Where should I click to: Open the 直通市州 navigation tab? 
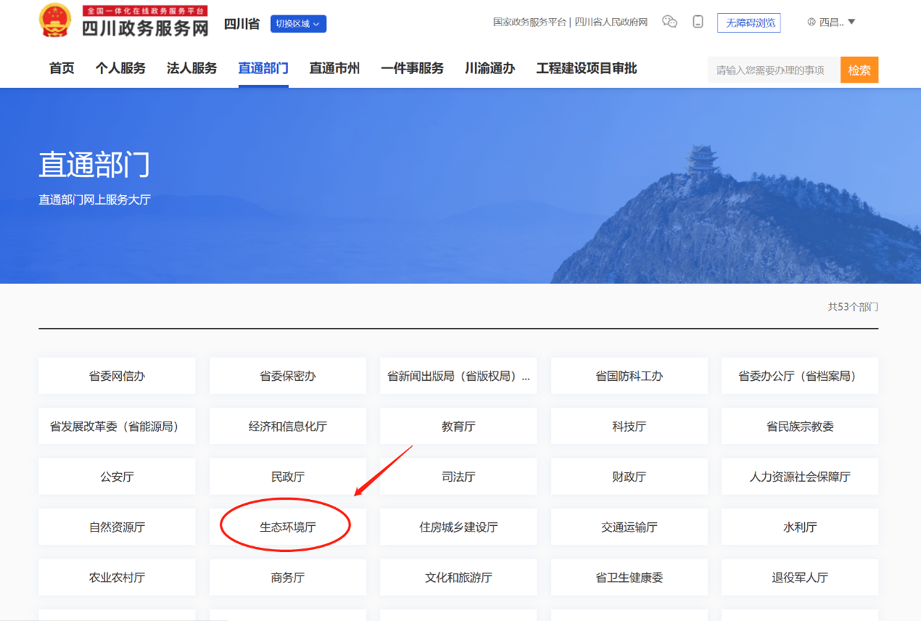334,68
